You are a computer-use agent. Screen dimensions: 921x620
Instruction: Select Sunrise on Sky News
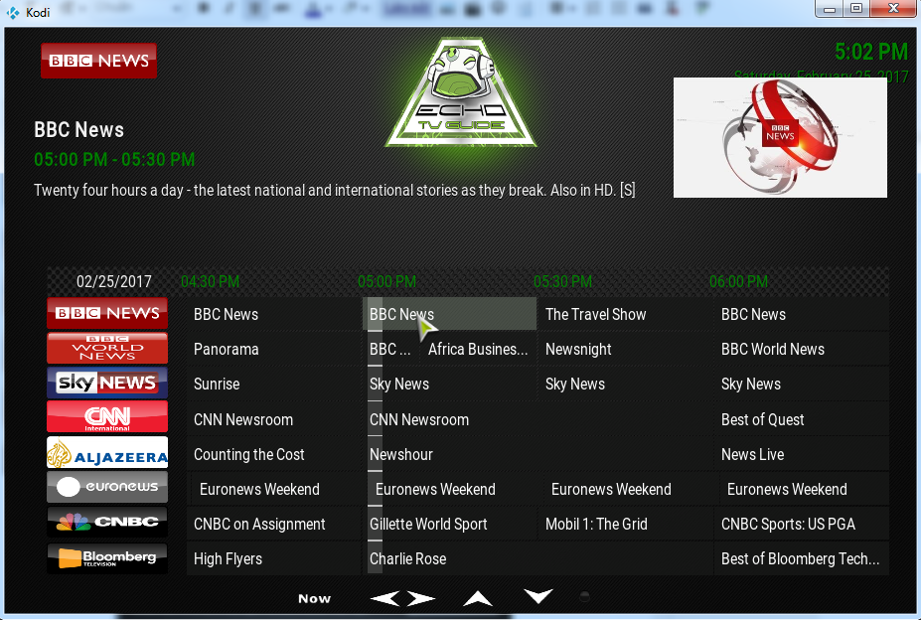(273, 384)
